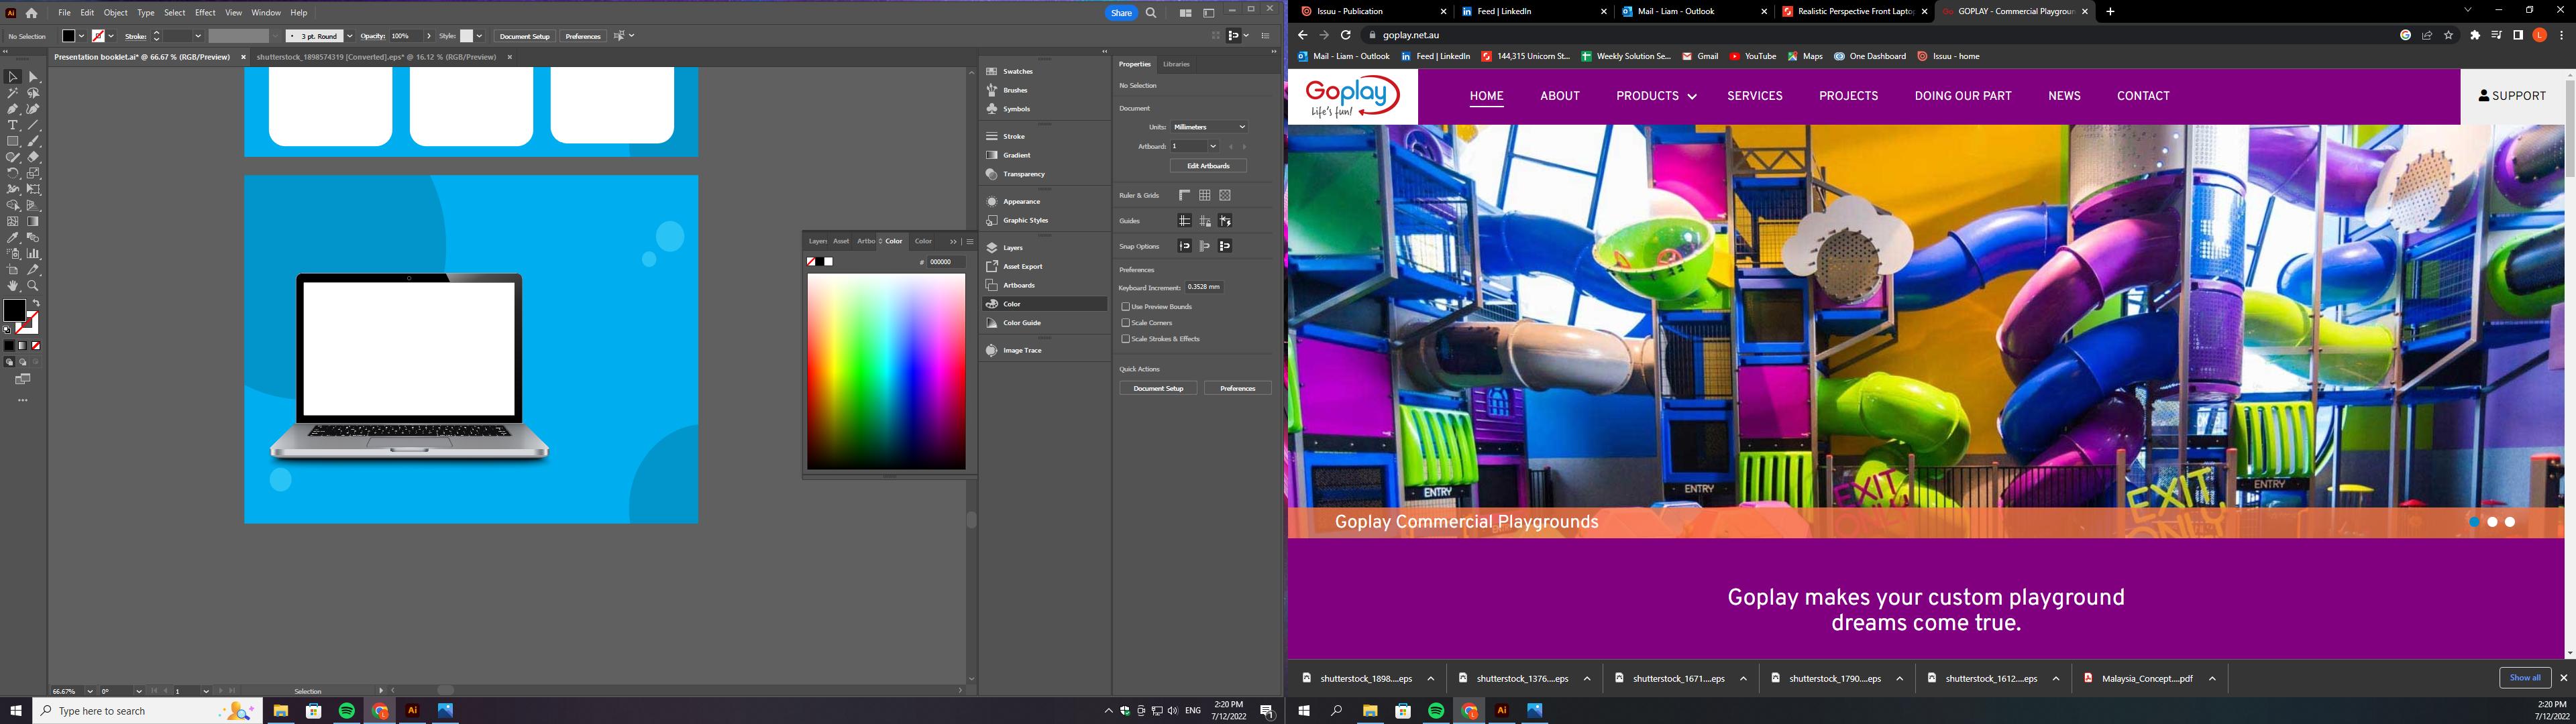Select the Eyedropper tool
This screenshot has height=724, width=2576.
click(13, 238)
